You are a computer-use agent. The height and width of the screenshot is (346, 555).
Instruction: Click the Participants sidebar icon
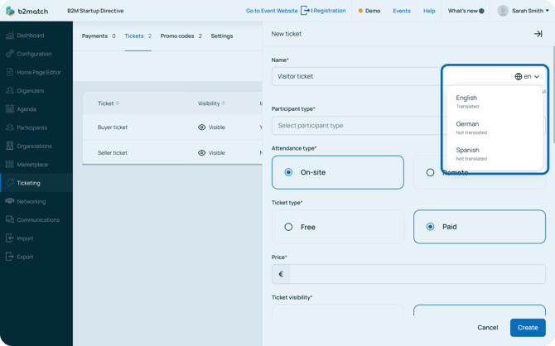pyautogui.click(x=10, y=127)
